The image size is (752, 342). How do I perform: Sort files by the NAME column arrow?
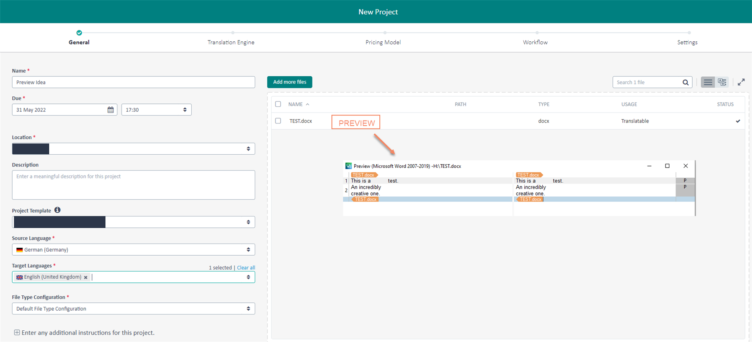307,104
